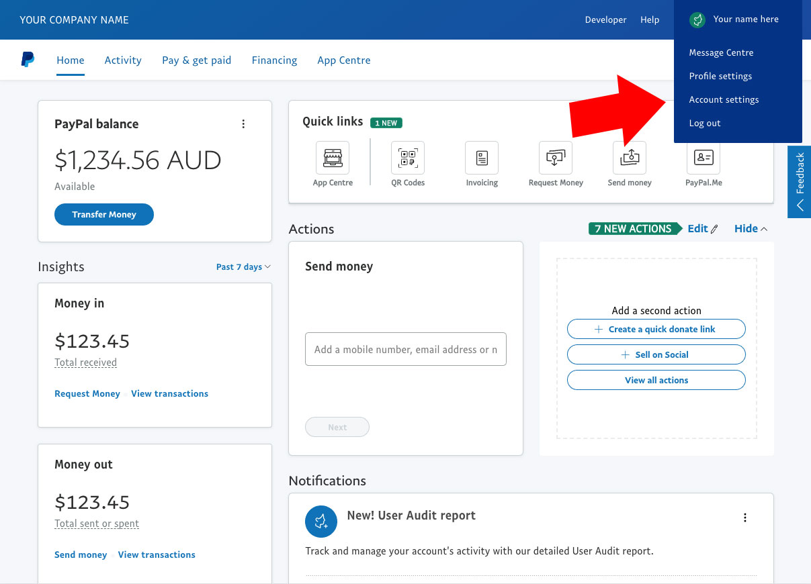Click the View all actions button
Image resolution: width=811 pixels, height=584 pixels.
pos(656,380)
